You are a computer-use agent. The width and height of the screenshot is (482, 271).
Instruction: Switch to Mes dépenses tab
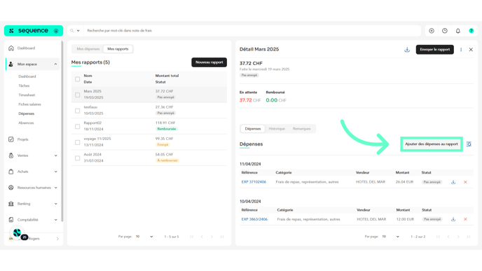(x=88, y=49)
